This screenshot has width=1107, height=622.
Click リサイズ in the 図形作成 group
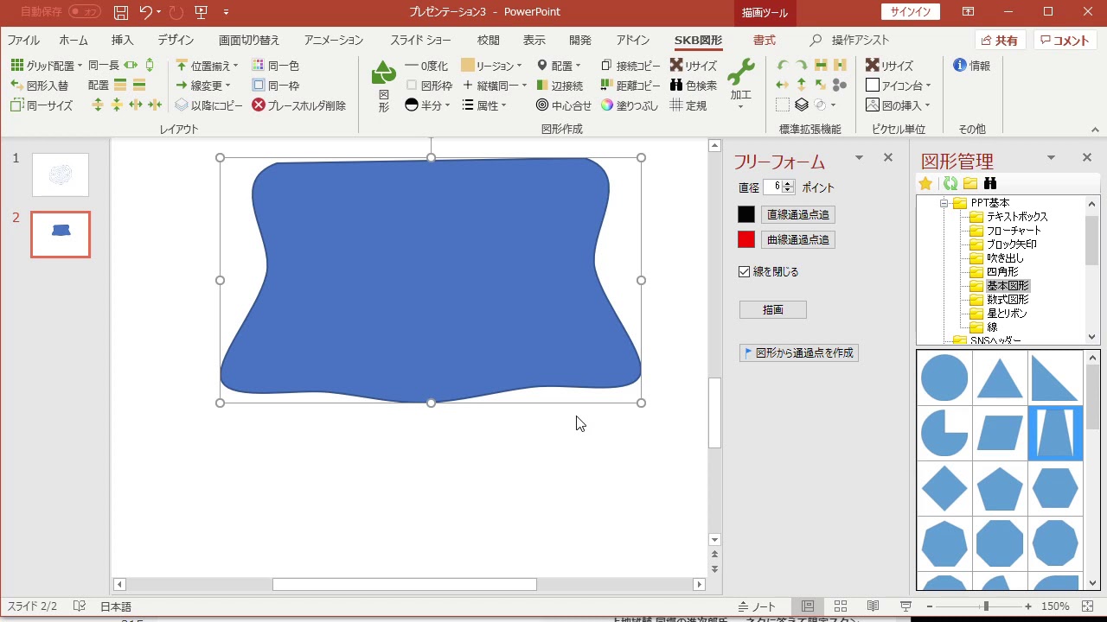(694, 66)
